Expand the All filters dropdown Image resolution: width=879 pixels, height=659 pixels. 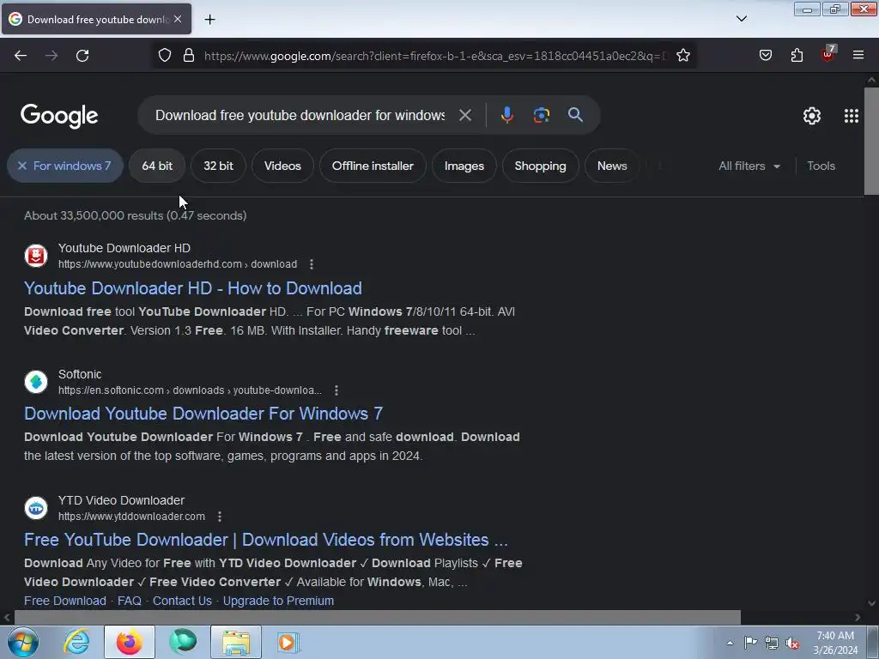click(749, 166)
